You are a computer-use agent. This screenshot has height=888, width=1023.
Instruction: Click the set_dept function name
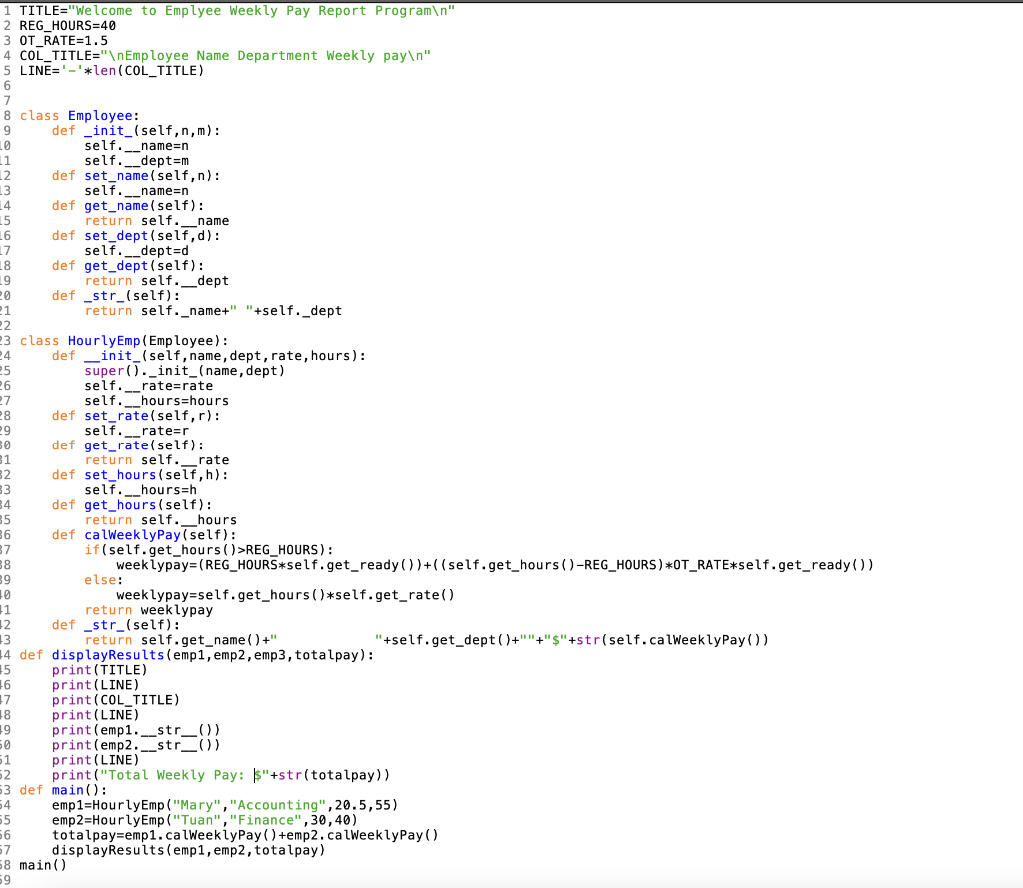(x=115, y=235)
